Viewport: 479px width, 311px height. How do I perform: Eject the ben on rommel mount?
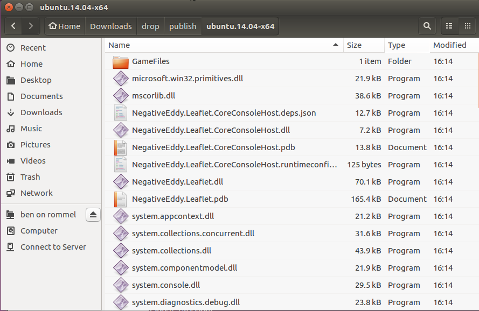click(x=93, y=215)
